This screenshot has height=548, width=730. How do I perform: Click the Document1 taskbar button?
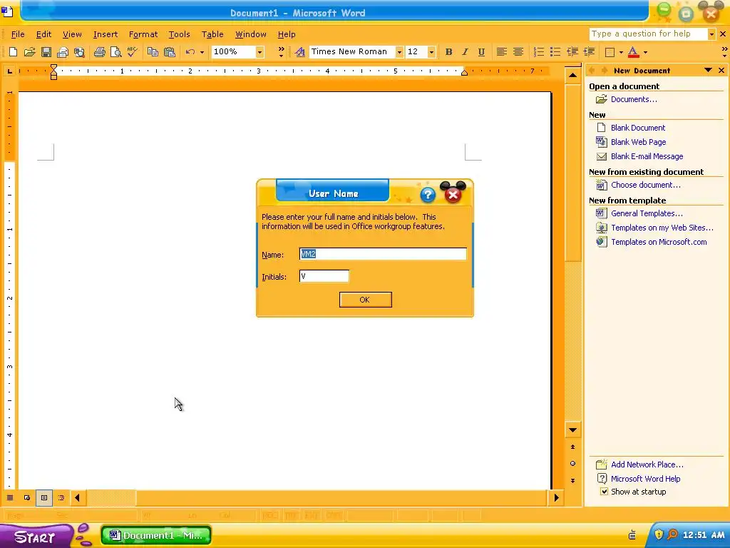(156, 535)
